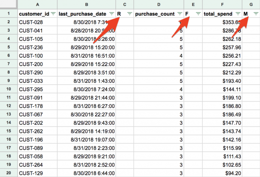Click cell CUST-196
The width and height of the screenshot is (260, 177).
38,139
